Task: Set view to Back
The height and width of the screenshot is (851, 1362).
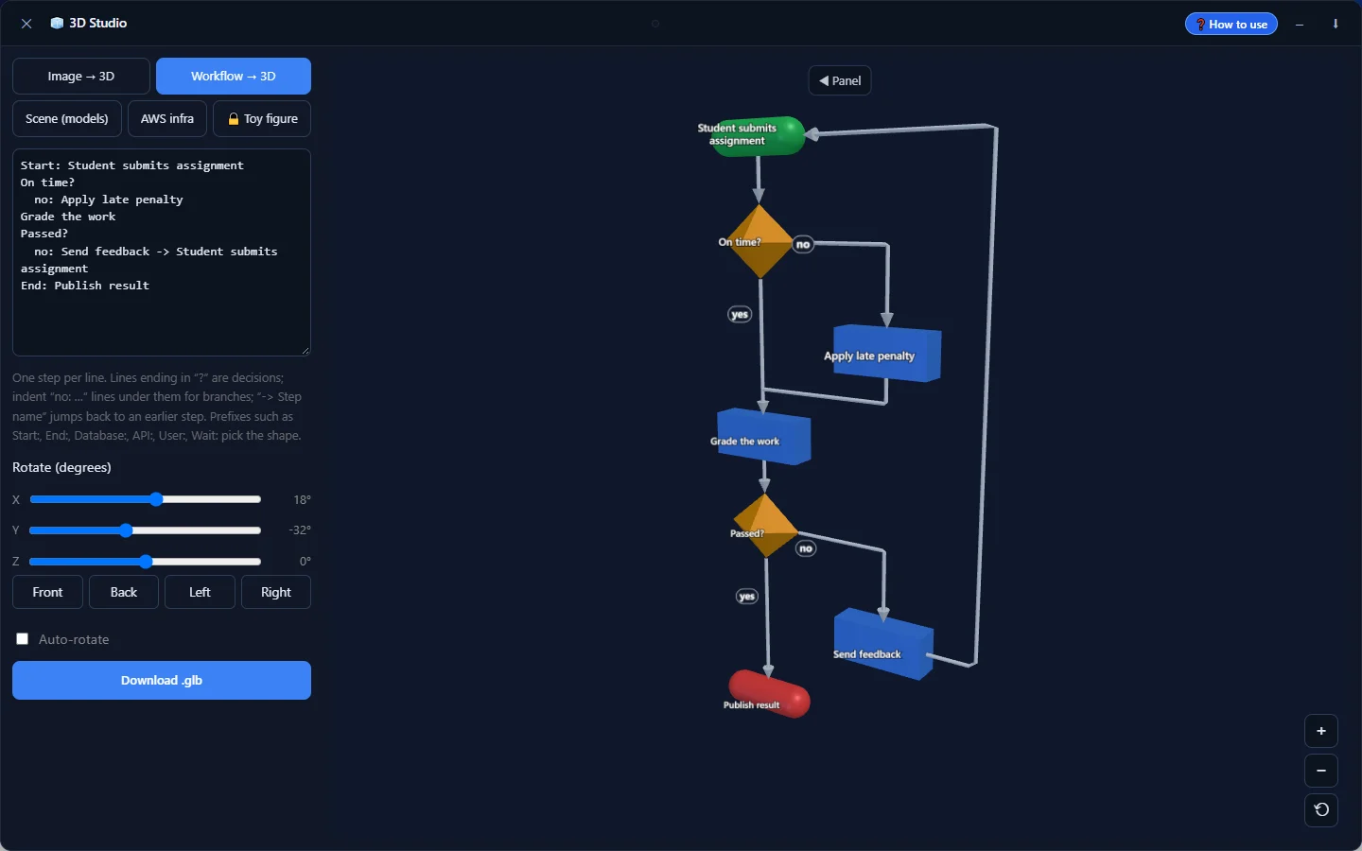Action: 124,592
